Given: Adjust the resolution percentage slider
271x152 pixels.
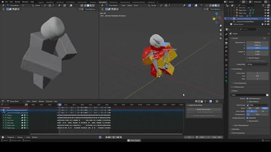Looking at the screenshot, I should coord(257,48).
